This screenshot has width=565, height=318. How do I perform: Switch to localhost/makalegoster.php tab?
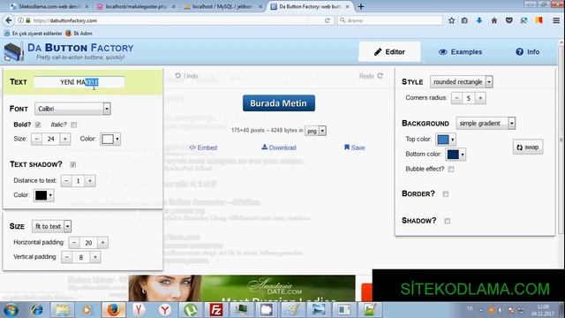click(137, 6)
